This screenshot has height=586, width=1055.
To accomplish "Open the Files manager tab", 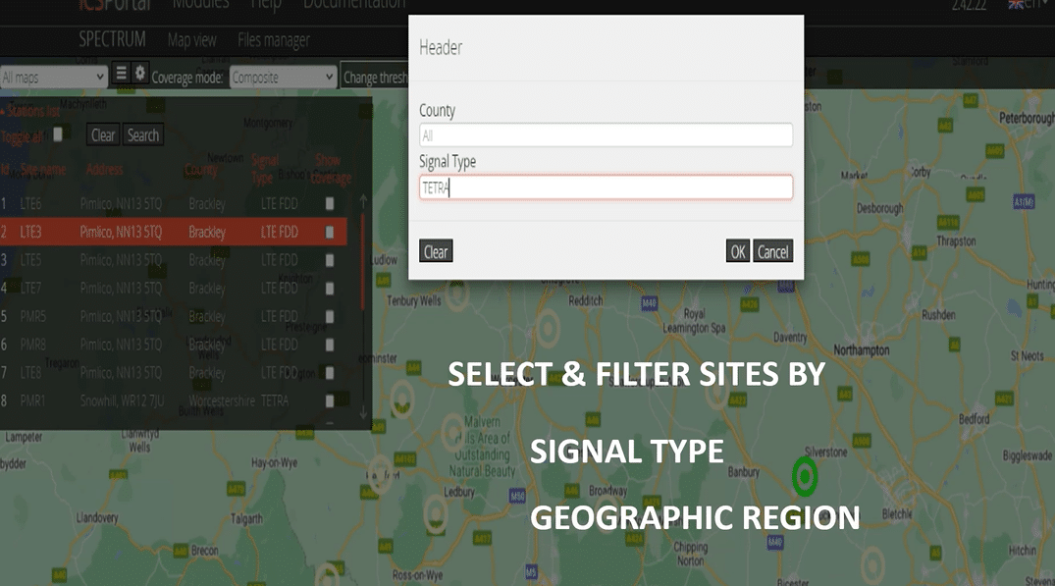I will tap(273, 40).
